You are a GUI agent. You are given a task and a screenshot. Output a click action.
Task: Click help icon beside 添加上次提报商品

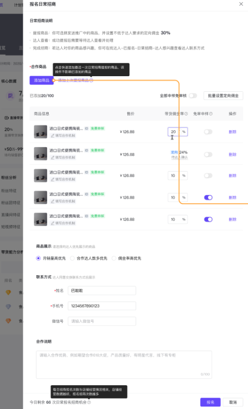[91, 80]
